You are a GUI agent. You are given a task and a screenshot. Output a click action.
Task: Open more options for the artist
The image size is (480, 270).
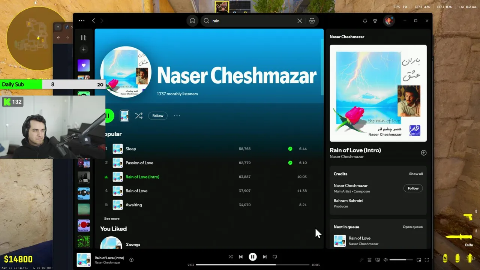coord(177,116)
